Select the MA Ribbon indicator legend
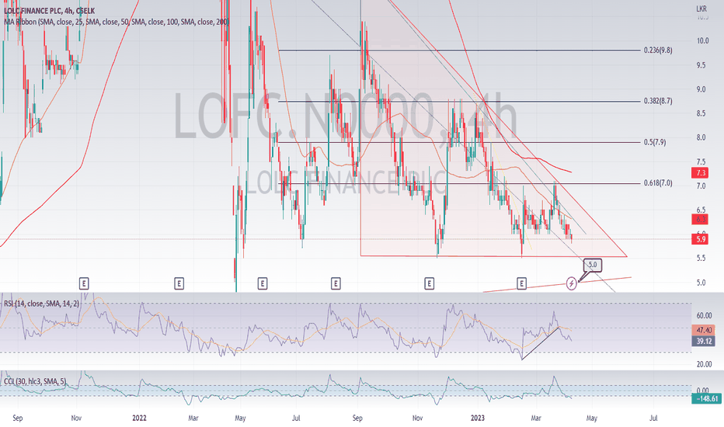 tap(116, 21)
